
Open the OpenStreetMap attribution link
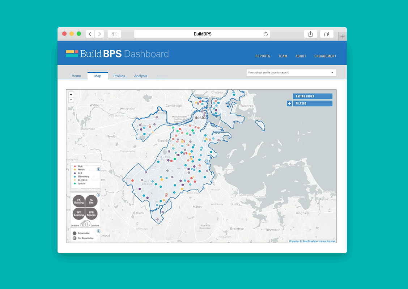309,241
